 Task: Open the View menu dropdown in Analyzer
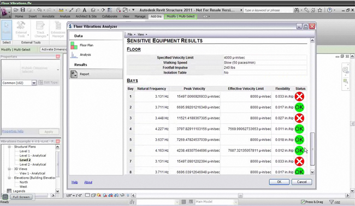142,34
